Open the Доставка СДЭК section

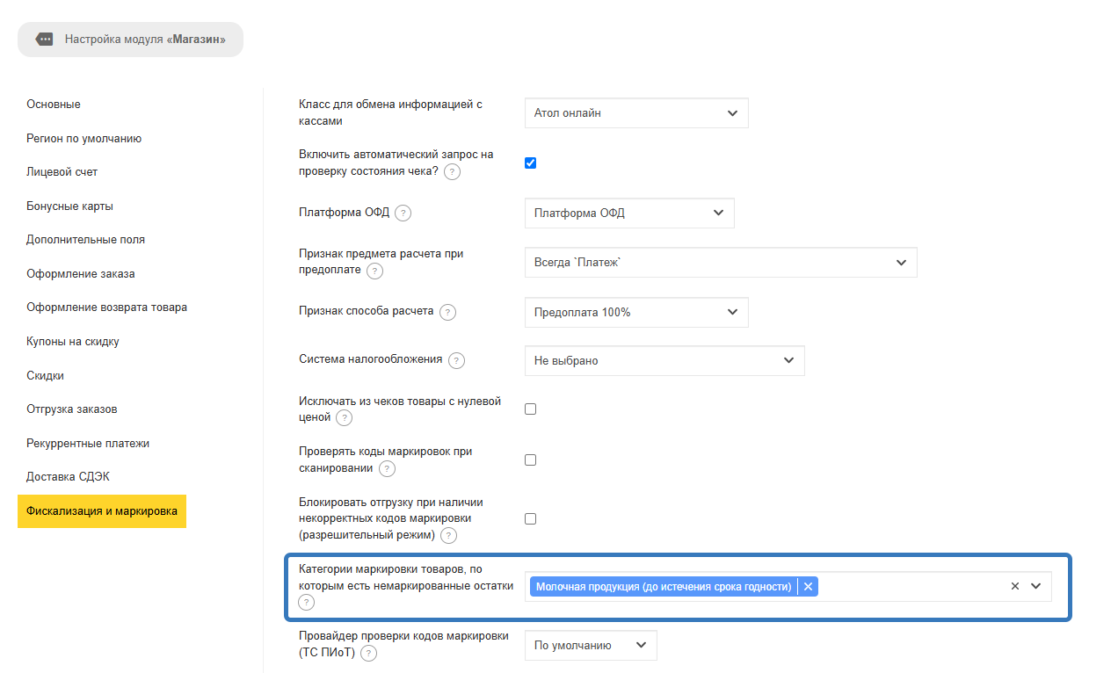click(x=68, y=477)
